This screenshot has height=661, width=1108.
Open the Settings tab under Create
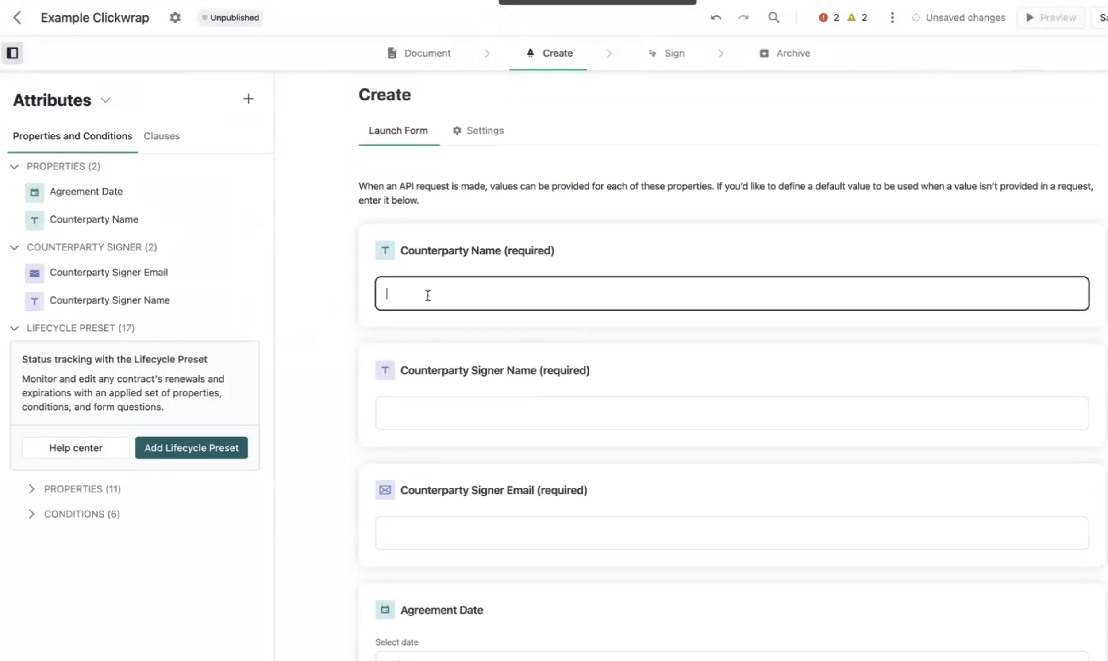[x=478, y=131]
